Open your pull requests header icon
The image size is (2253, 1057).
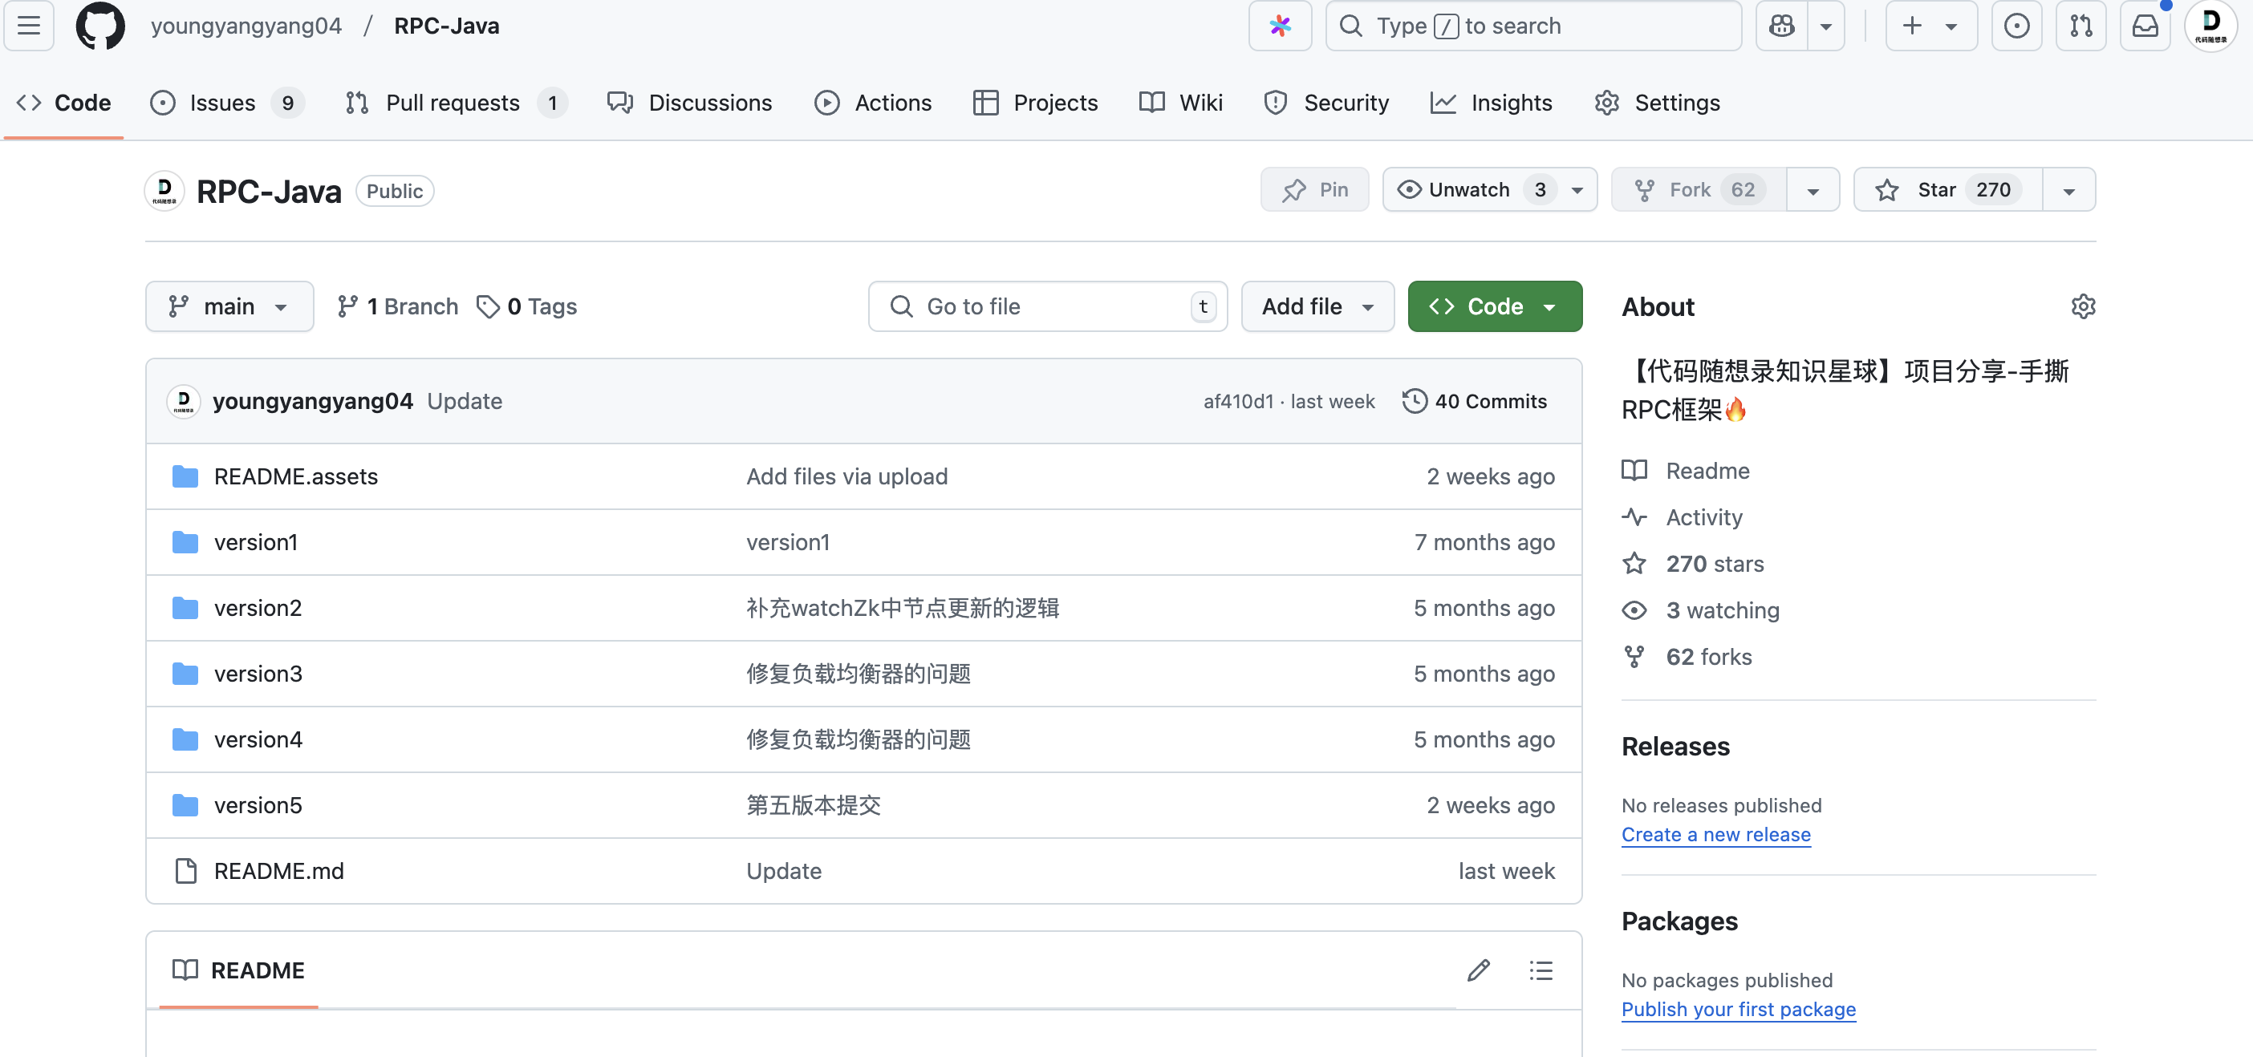[2080, 26]
